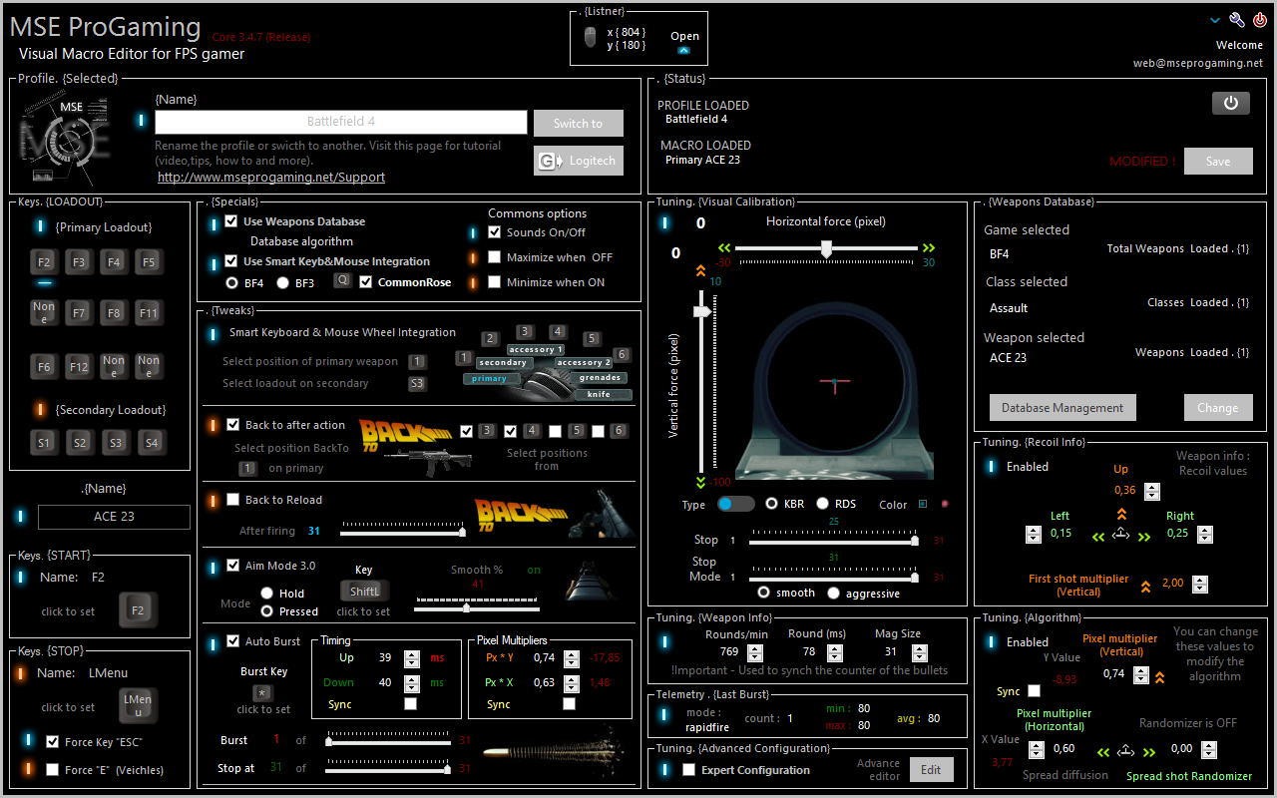Set the burst key asterisk button
This screenshot has width=1277, height=798.
(262, 692)
